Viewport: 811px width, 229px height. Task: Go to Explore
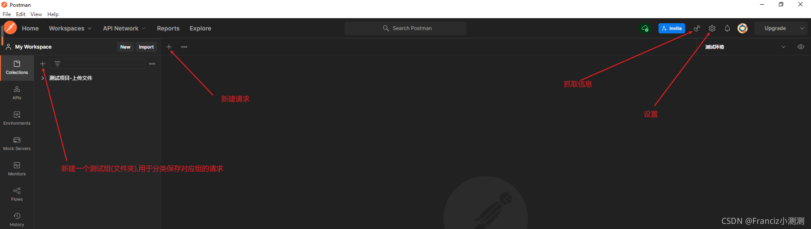(x=200, y=28)
